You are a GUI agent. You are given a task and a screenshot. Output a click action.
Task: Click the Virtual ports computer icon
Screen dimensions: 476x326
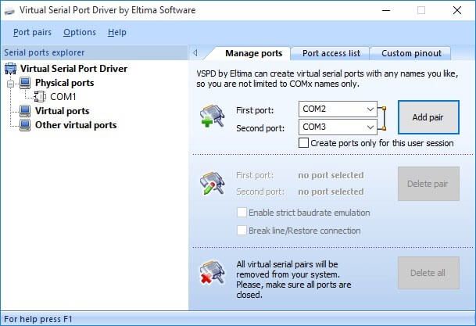[x=25, y=111]
